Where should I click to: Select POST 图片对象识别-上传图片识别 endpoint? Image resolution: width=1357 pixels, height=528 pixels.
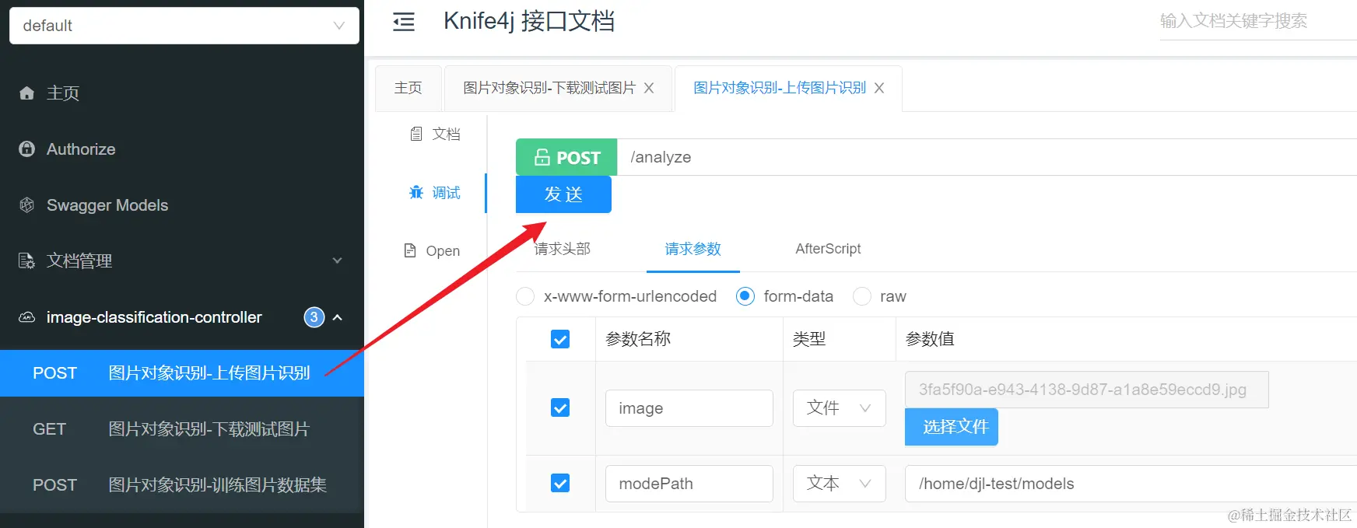182,373
